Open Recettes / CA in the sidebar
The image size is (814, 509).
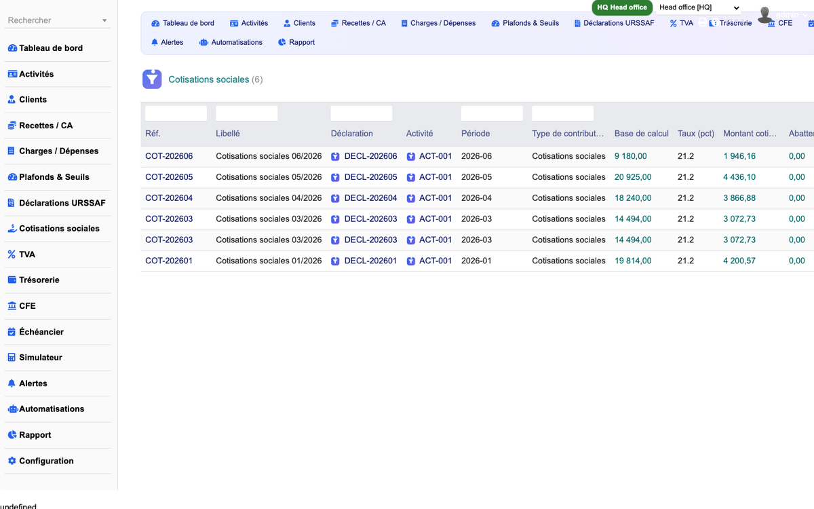(x=45, y=126)
